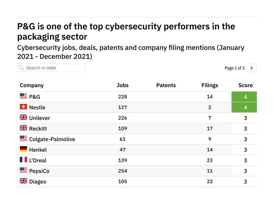The height and width of the screenshot is (205, 274).
Task: Sort by the Patents column header
Action: [166, 85]
